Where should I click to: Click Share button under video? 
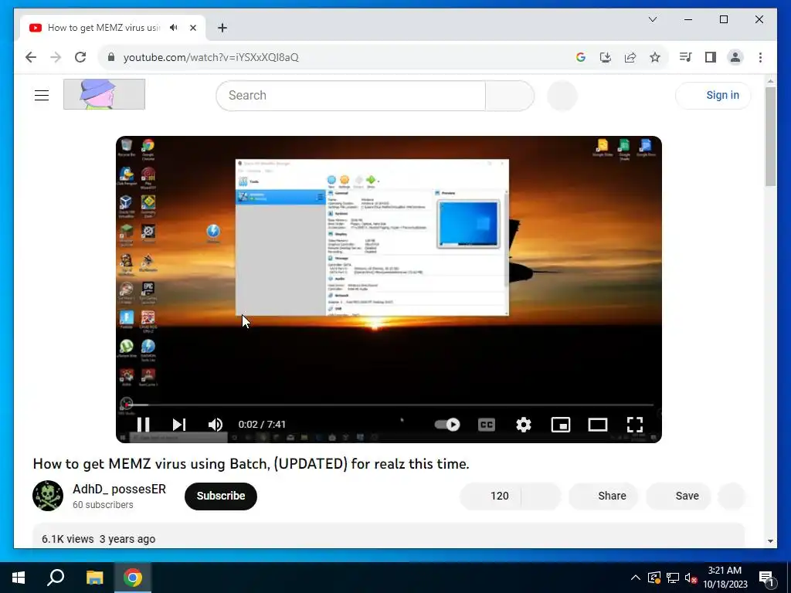click(603, 496)
